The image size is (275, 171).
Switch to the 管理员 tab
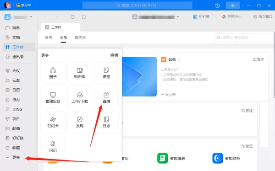(80, 37)
